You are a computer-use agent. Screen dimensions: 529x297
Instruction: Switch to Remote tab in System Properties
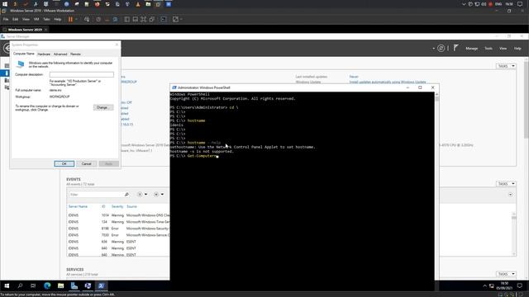click(75, 54)
